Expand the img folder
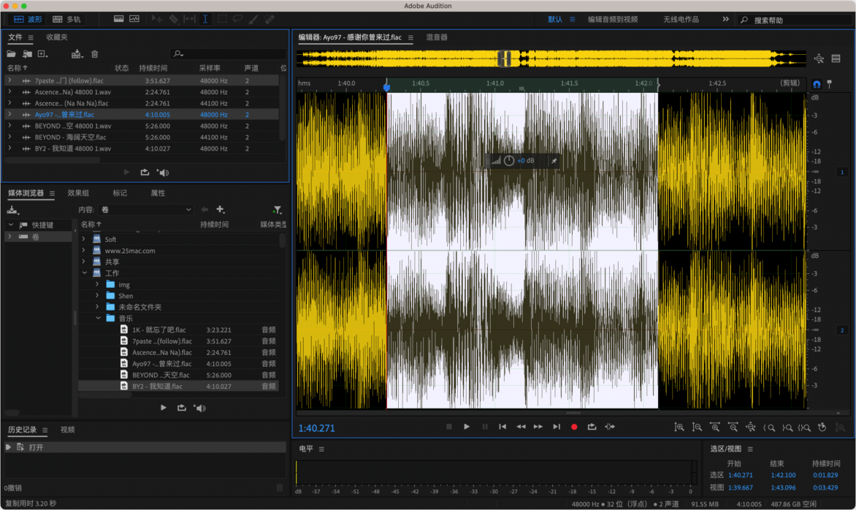This screenshot has width=856, height=510. pos(97,284)
